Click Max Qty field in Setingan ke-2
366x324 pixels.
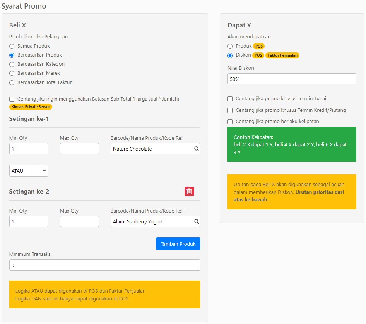click(x=79, y=221)
